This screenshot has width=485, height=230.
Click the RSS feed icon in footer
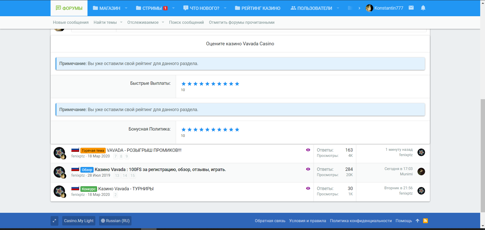click(425, 221)
